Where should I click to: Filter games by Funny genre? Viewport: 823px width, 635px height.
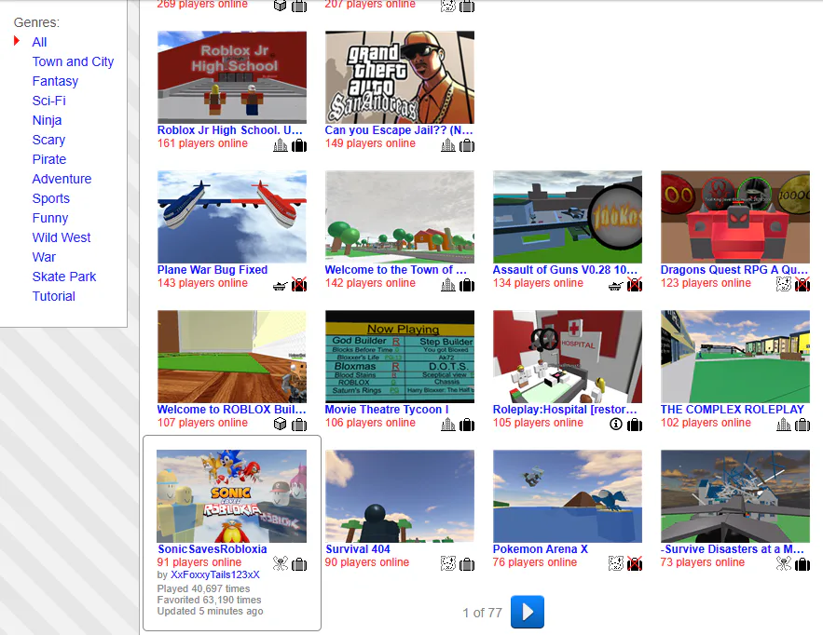point(50,218)
